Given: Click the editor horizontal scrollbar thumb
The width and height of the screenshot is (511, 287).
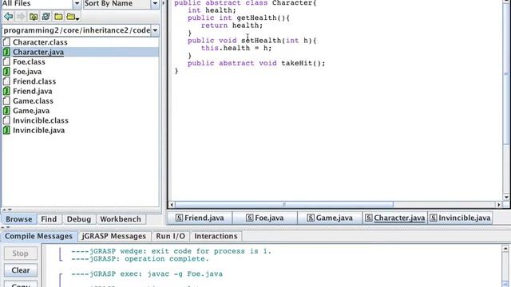Looking at the screenshot, I should pyautogui.click(x=284, y=205).
